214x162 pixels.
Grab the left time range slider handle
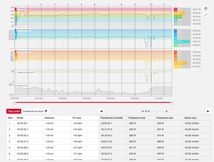pyautogui.click(x=14, y=102)
